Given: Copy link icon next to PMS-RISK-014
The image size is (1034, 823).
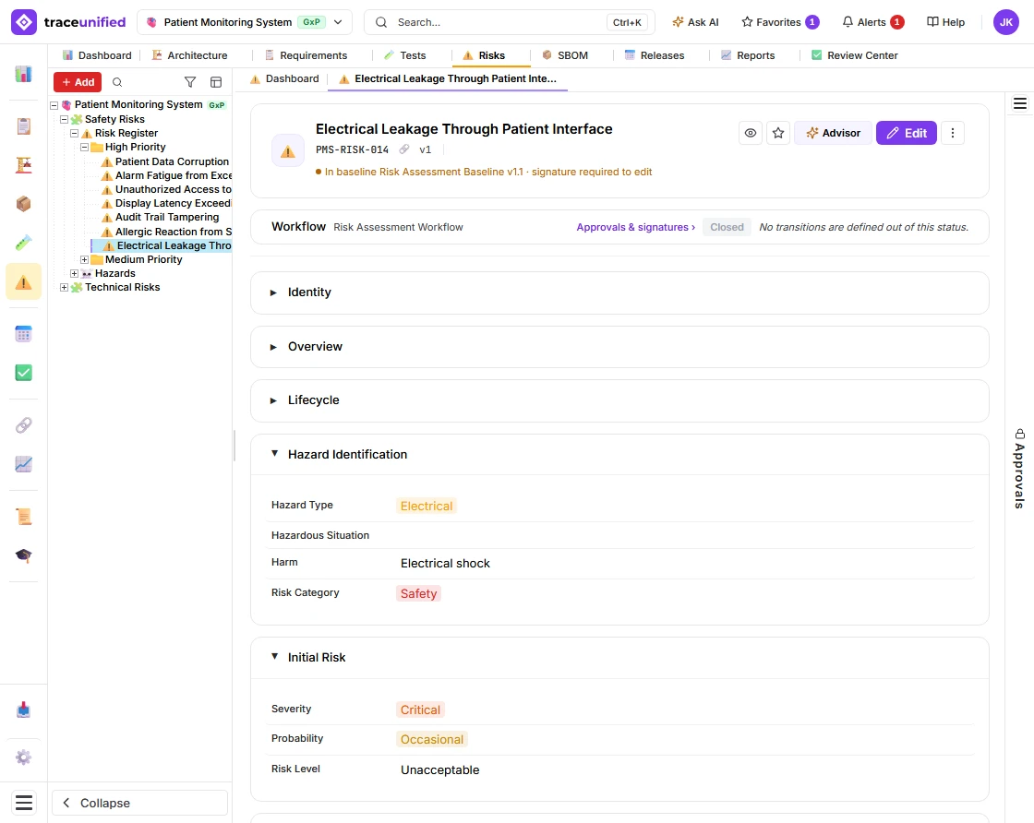Looking at the screenshot, I should pos(404,149).
